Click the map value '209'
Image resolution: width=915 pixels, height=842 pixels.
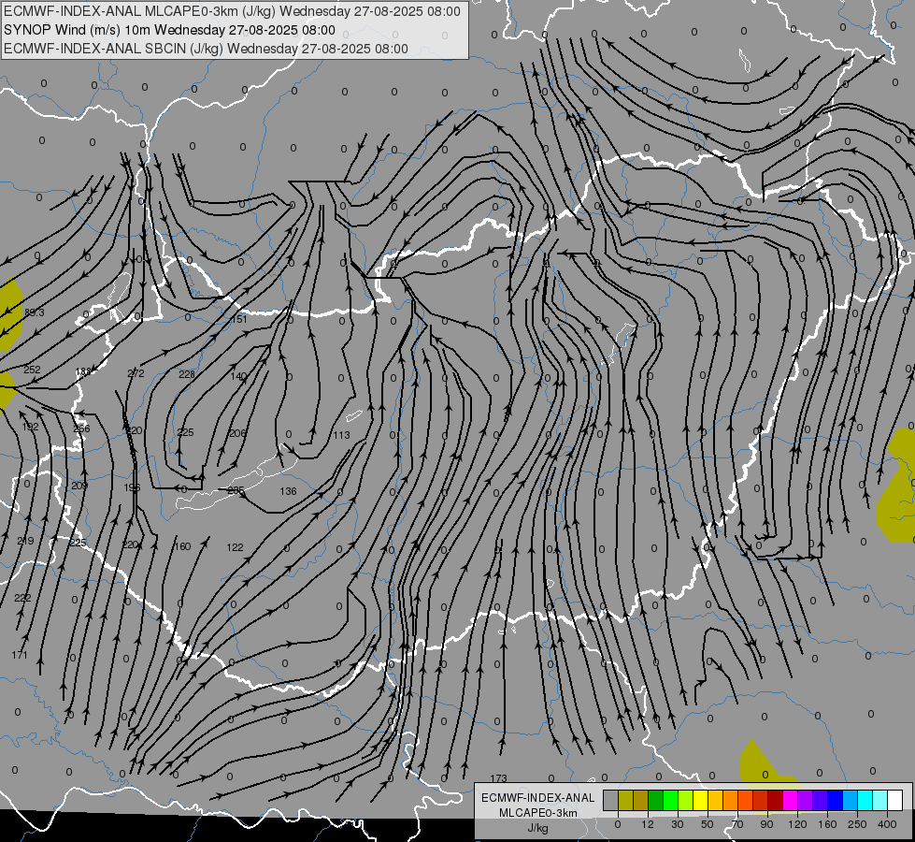coord(79,486)
